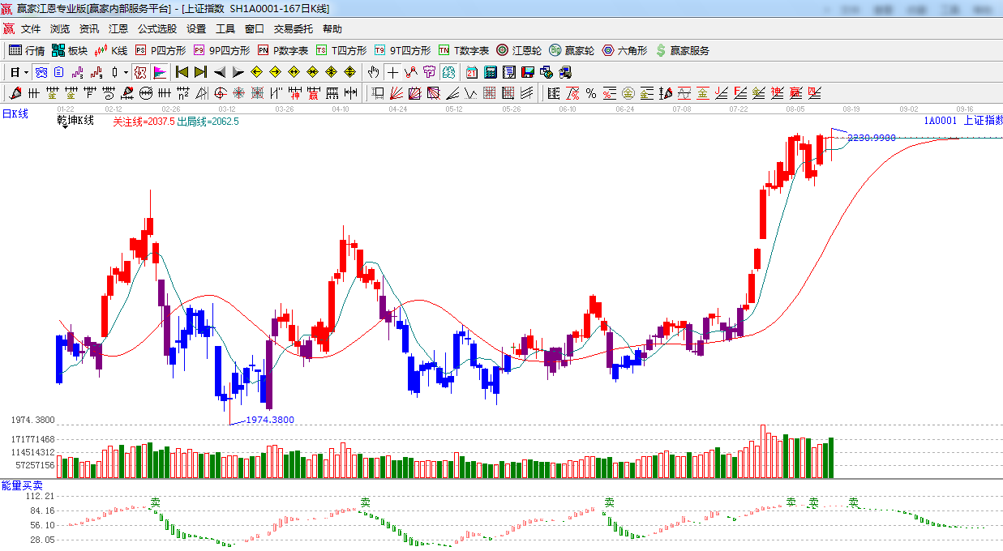
Task: Click the save floppy disk icon
Action: (528, 72)
